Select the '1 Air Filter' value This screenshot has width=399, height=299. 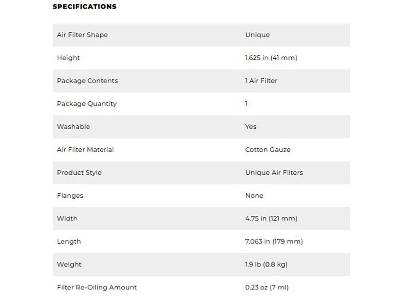pos(261,81)
